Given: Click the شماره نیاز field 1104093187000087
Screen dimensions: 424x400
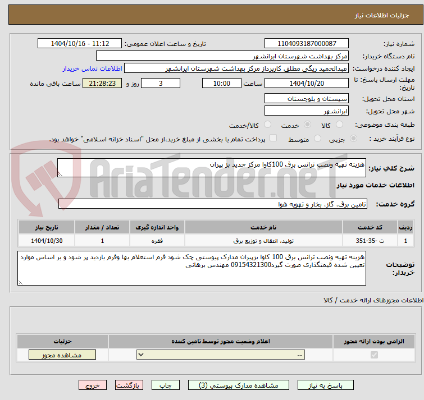Looking at the screenshot, I should point(307,44).
